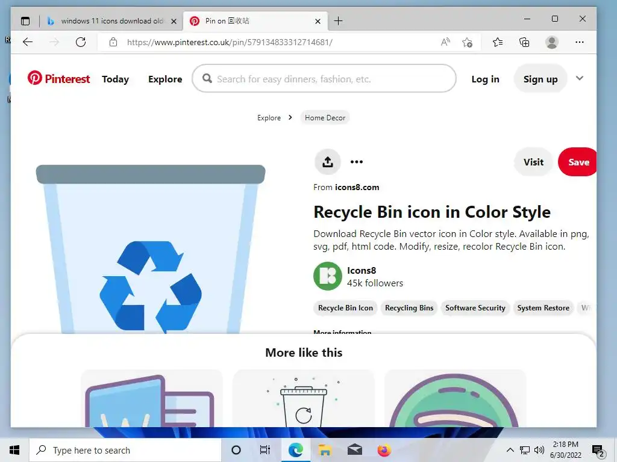Open the trash can outline related pin
Screen dimensions: 617x462
(x=304, y=398)
